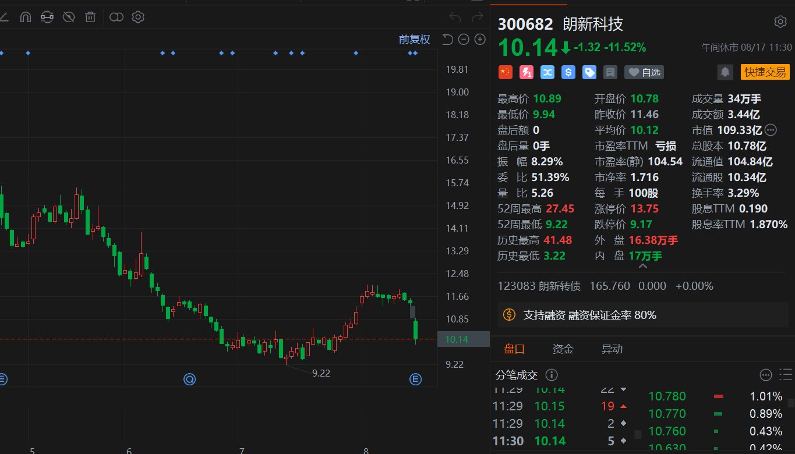
Task: Click the 涨停价 13.75 value
Action: [x=645, y=208]
